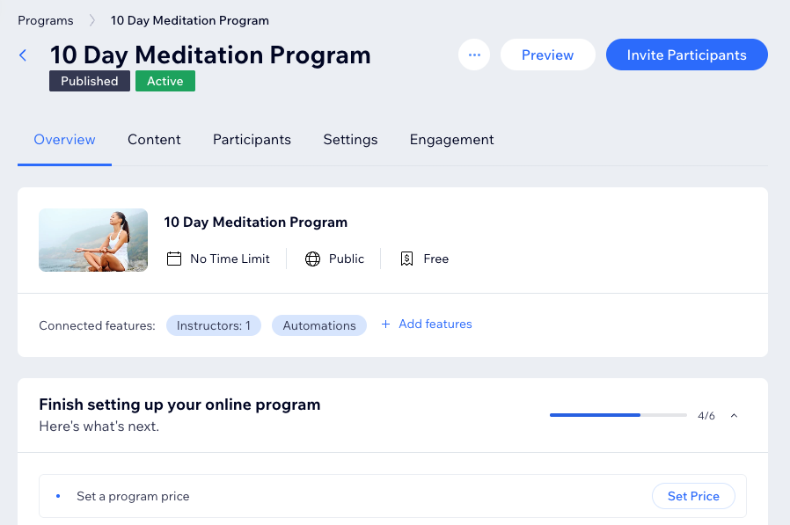The image size is (790, 525).
Task: Click the globe Public visibility icon
Action: coord(312,259)
